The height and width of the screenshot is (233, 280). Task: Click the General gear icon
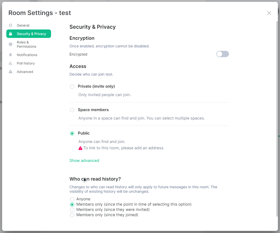click(x=11, y=25)
